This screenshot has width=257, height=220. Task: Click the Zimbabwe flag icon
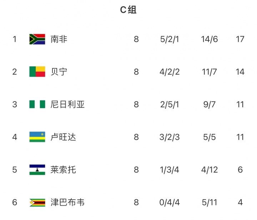click(x=37, y=203)
